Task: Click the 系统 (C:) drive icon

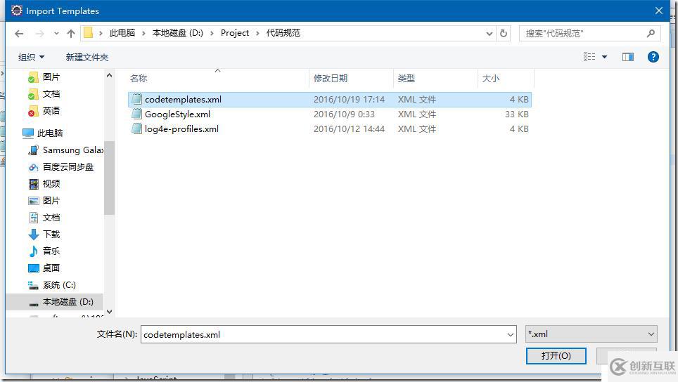Action: point(33,285)
